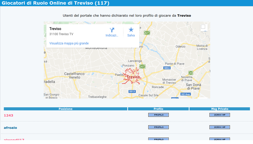The height and width of the screenshot is (144, 253).
Task: Click the Profilo column header
Action: (158, 109)
